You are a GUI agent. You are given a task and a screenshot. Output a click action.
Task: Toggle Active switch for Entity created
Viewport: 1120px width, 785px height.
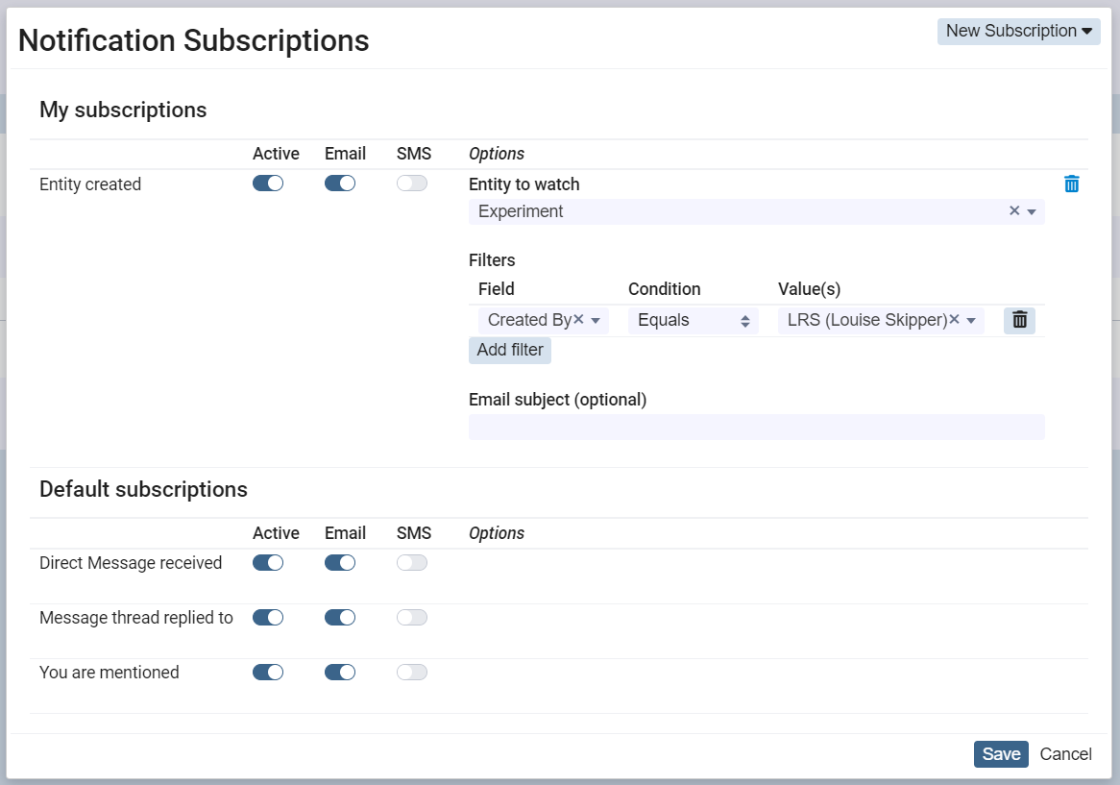coord(268,184)
